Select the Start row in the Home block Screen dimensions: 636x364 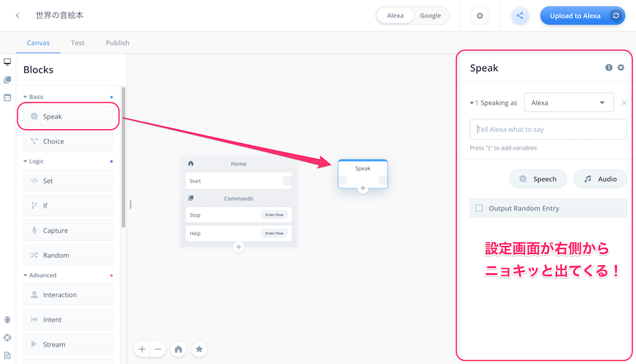click(238, 181)
